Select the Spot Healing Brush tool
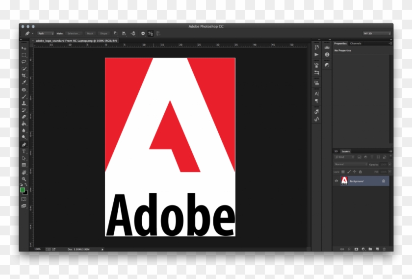Viewport: 412px width, 279px height. tap(24, 90)
